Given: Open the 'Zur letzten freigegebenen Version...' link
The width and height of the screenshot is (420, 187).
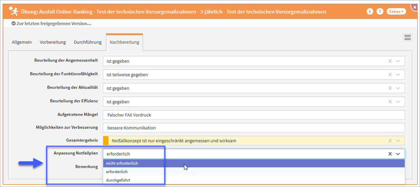Looking at the screenshot, I should 51,24.
